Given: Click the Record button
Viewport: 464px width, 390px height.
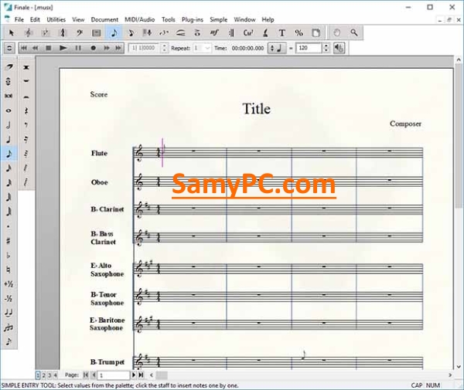Looking at the screenshot, I should click(94, 48).
